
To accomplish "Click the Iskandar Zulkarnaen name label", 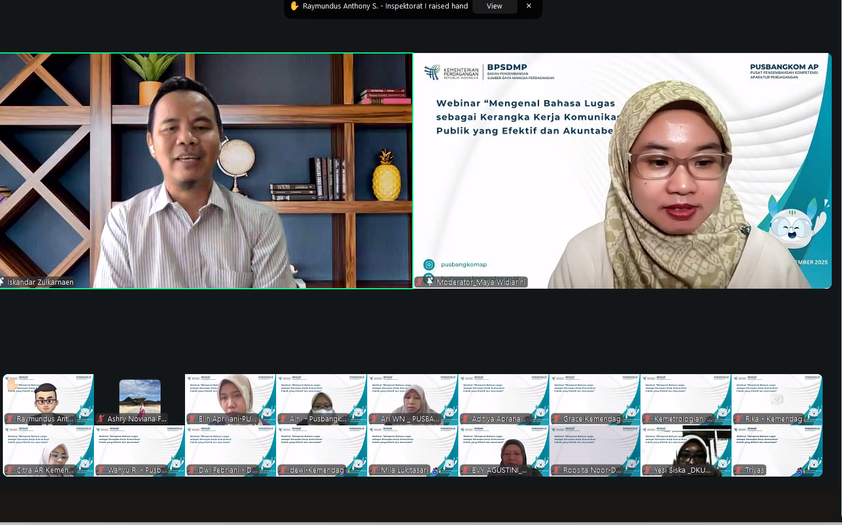I will click(x=40, y=282).
